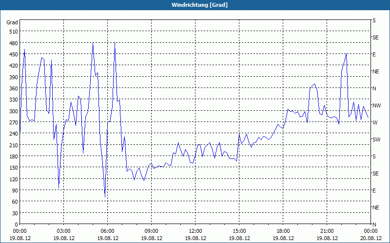The height and width of the screenshot is (243, 390).
Task: Select the 300 degree axis label
Action: pos(14,111)
